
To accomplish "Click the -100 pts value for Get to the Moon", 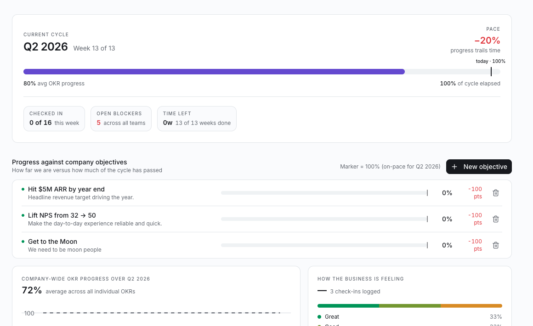I will (x=475, y=245).
